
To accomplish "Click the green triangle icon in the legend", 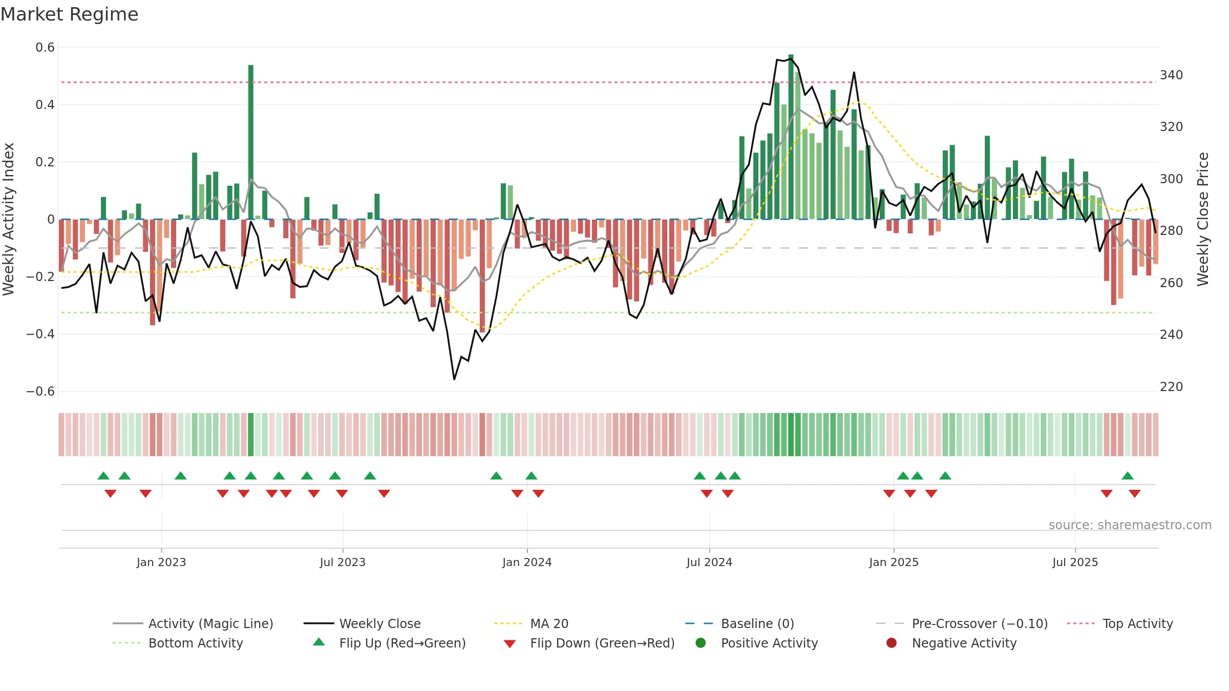I will click(319, 642).
